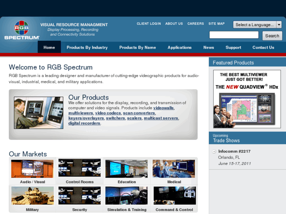
Task: Expand the Infocomm #2217 trade show entry
Action: 214,152
